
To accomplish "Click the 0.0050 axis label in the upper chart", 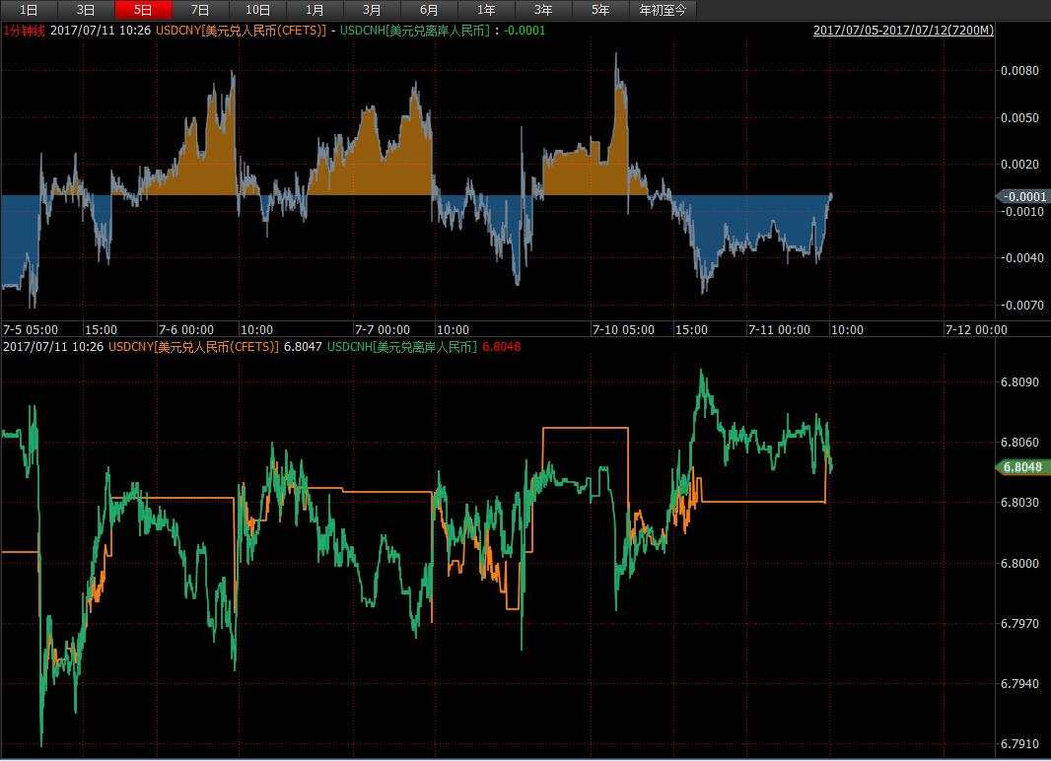I will (x=1019, y=118).
